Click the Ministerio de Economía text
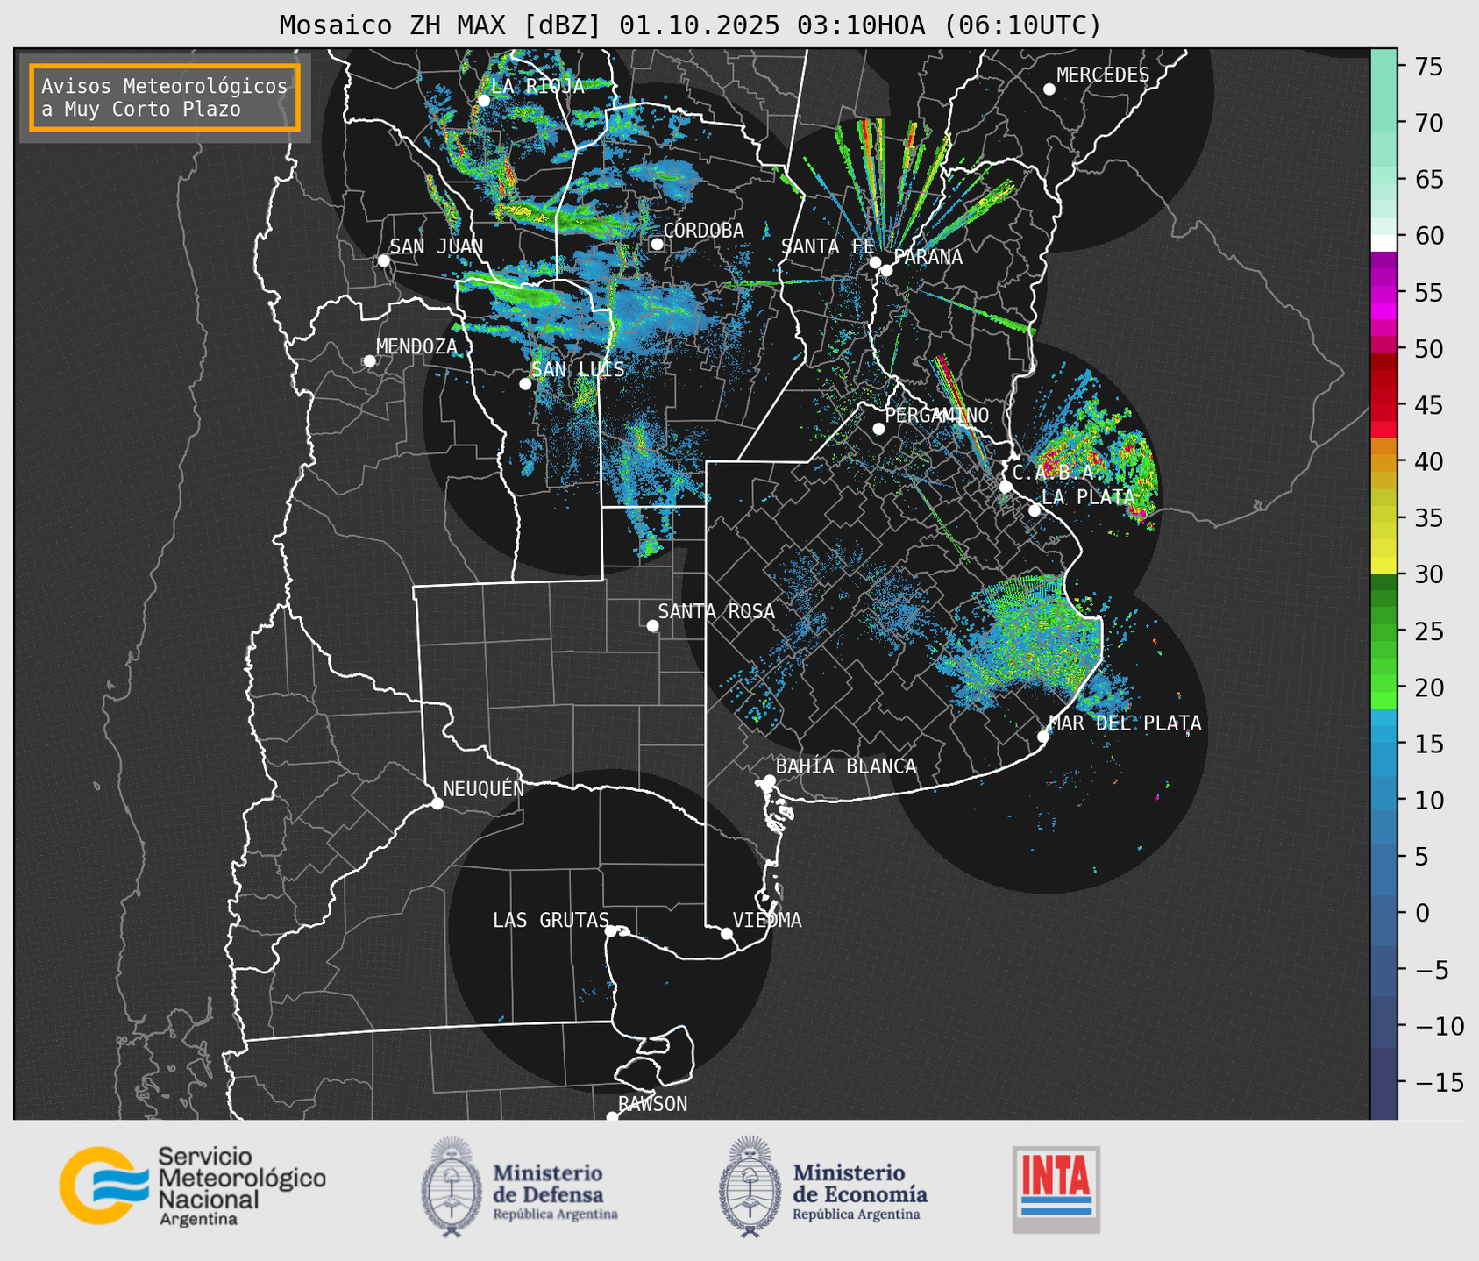The height and width of the screenshot is (1261, 1479). point(860,1191)
